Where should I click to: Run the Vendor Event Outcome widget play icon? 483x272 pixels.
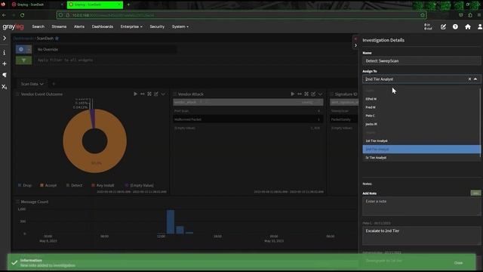pos(135,94)
